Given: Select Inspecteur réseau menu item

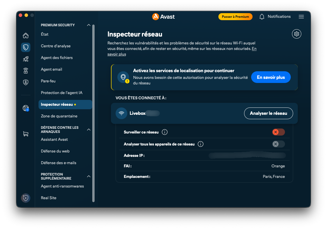Looking at the screenshot, I should pyautogui.click(x=65, y=105).
